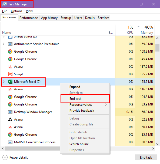Click the Chrome icon in the 35.1 MB row
Image resolution: width=160 pixels, height=164 pixels.
(10, 135)
